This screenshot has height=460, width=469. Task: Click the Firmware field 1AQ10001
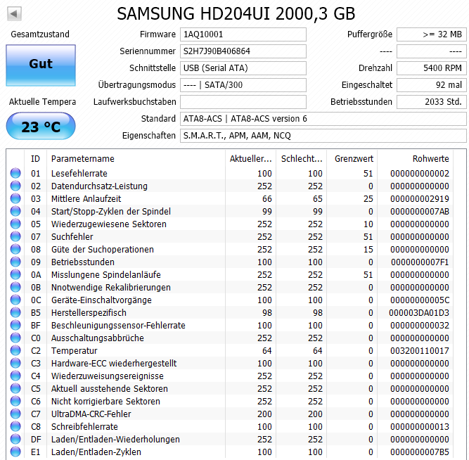(243, 34)
